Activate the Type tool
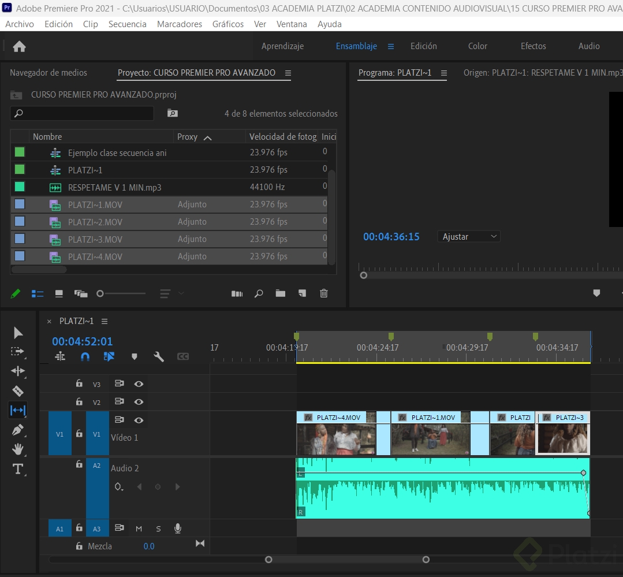This screenshot has width=623, height=577. pos(18,469)
